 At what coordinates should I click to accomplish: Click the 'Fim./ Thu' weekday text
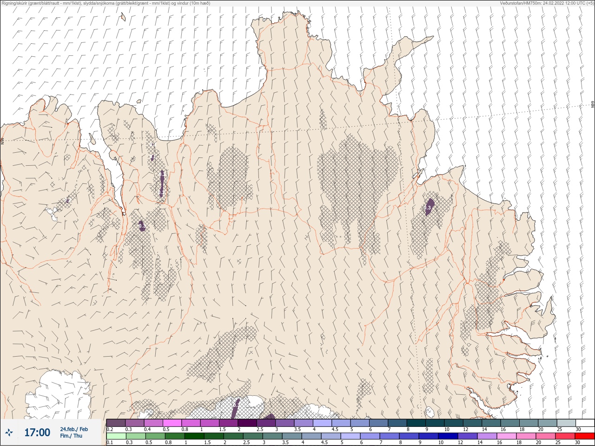point(71,436)
